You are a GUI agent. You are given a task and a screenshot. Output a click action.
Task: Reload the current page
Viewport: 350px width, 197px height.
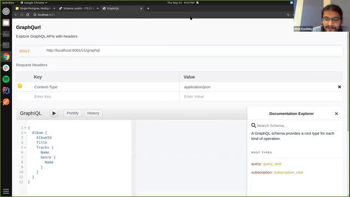click(28, 15)
